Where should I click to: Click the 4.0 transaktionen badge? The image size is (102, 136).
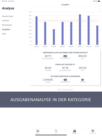click(x=65, y=56)
